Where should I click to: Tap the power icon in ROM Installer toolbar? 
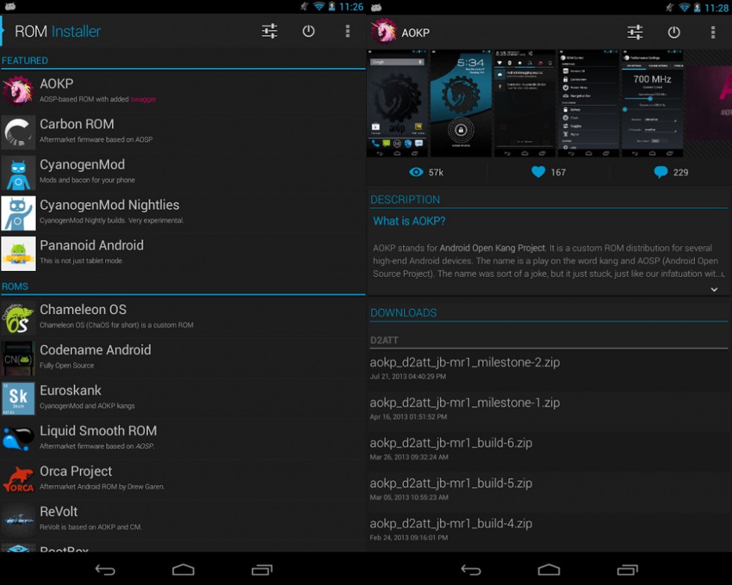click(308, 31)
